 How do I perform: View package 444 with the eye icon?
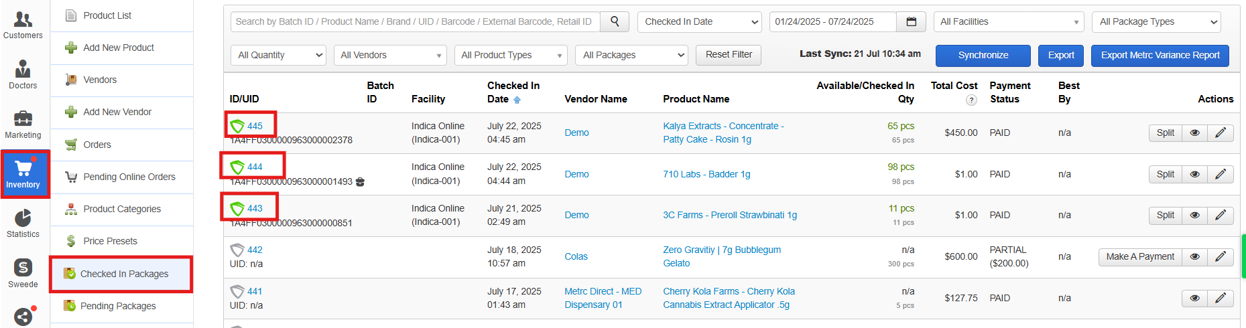point(1194,174)
